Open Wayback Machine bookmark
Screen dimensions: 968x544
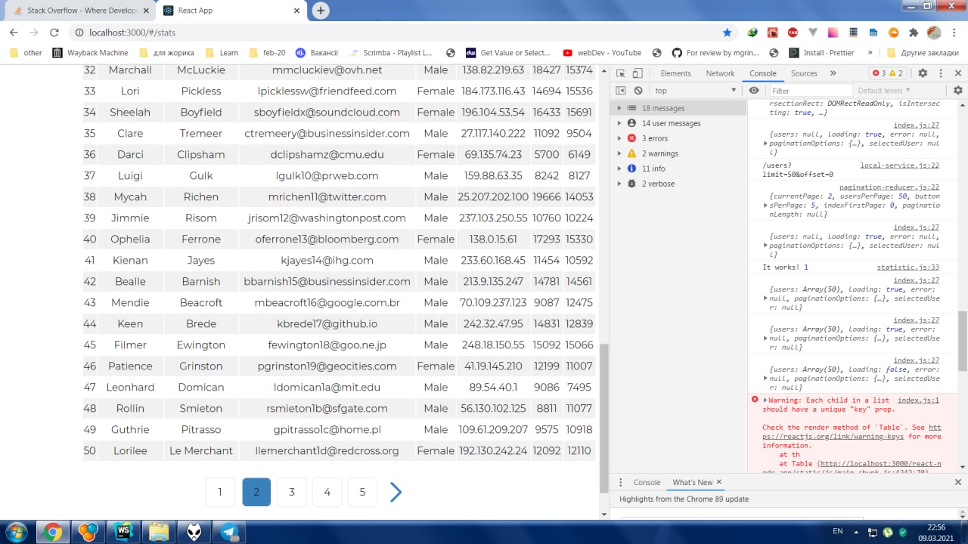click(90, 53)
